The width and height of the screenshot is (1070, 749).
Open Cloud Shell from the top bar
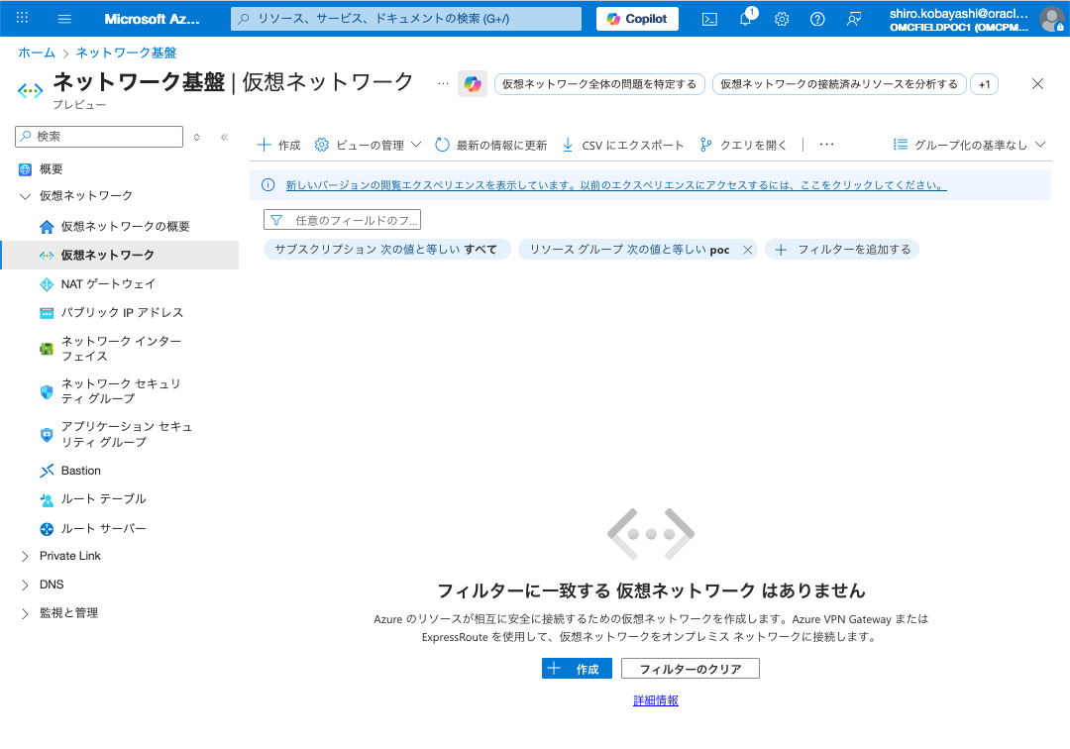coord(708,18)
